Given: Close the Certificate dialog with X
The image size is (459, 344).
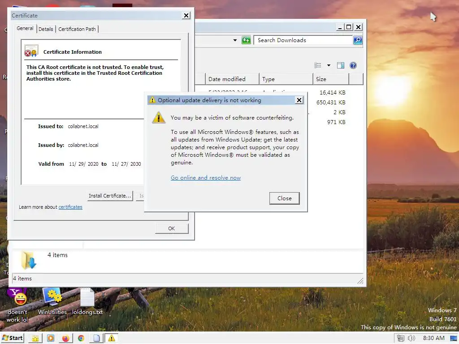Looking at the screenshot, I should (186, 16).
